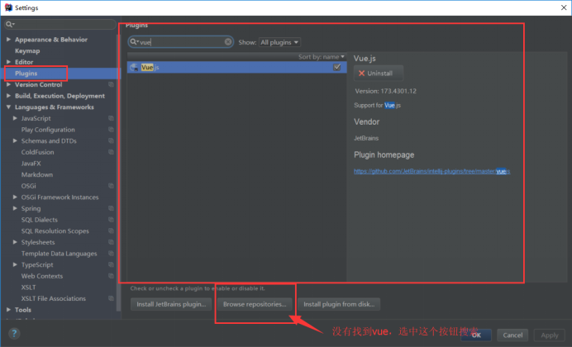Viewport: 572px width, 347px height.
Task: Select Keymap in settings tree
Action: tap(27, 51)
